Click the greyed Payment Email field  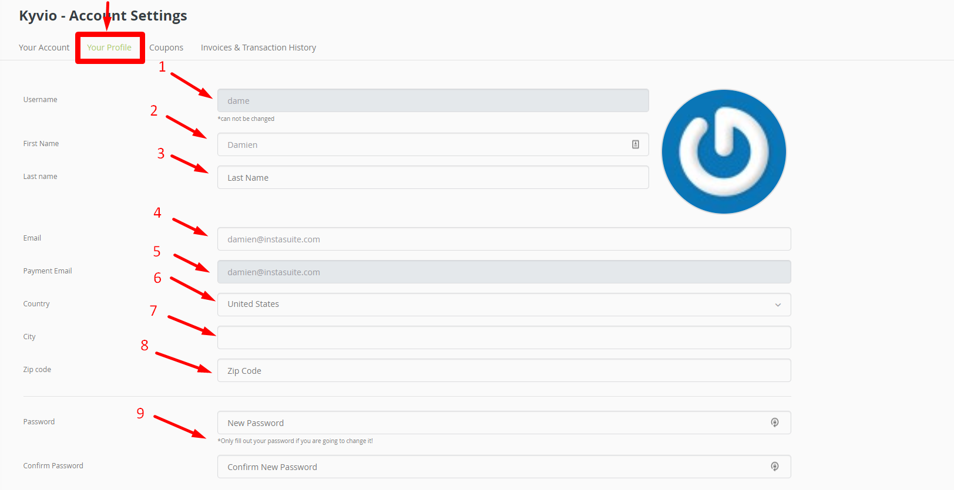(x=504, y=272)
